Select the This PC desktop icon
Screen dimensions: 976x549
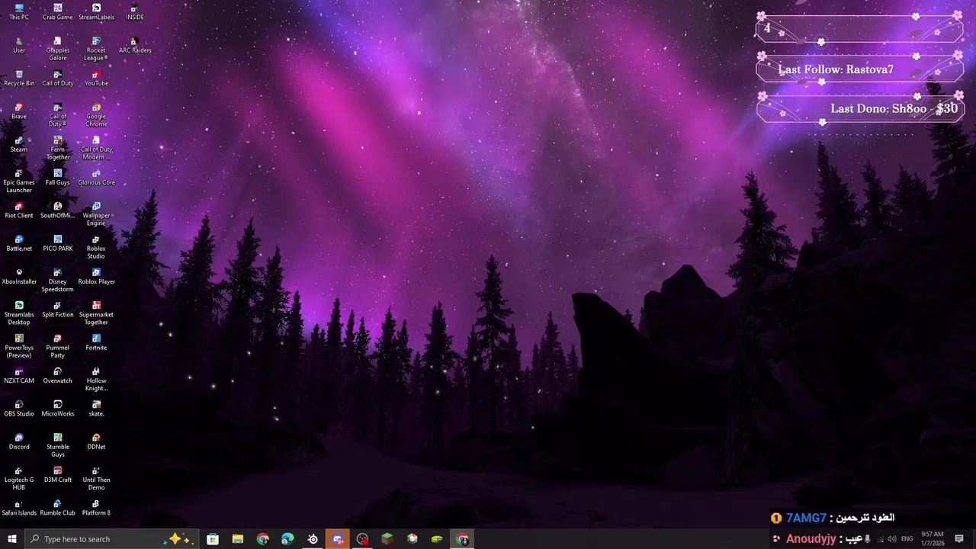pyautogui.click(x=19, y=12)
